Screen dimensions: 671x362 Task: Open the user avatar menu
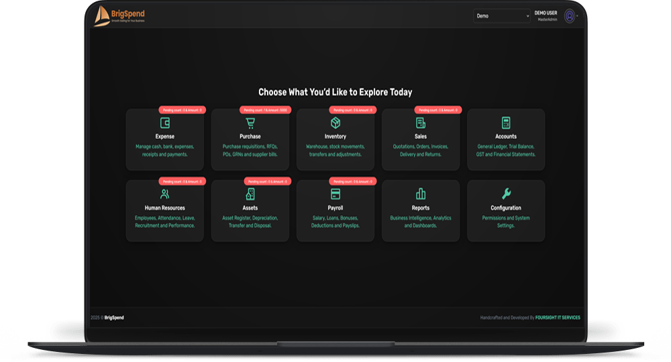coord(569,16)
